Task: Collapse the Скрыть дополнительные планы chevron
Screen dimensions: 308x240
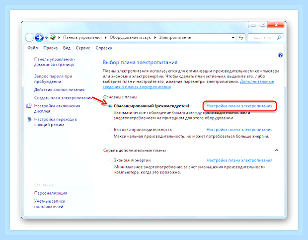Action: [277, 151]
